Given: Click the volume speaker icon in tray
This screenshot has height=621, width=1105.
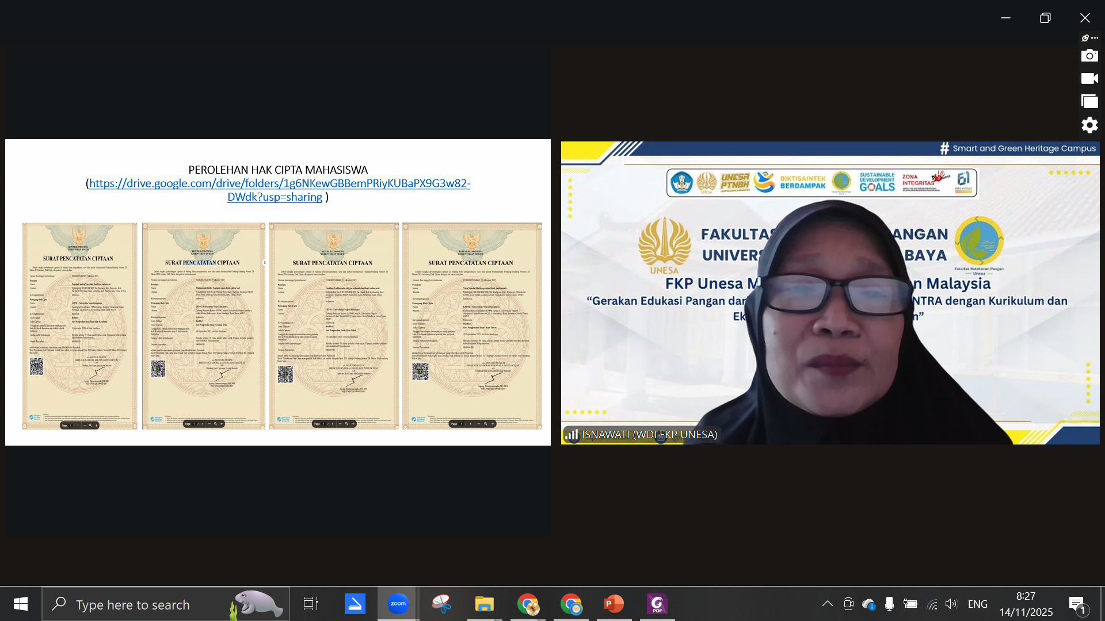Looking at the screenshot, I should pyautogui.click(x=951, y=604).
